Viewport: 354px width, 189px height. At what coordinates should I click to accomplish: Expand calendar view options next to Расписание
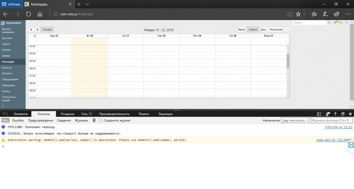(x=286, y=30)
